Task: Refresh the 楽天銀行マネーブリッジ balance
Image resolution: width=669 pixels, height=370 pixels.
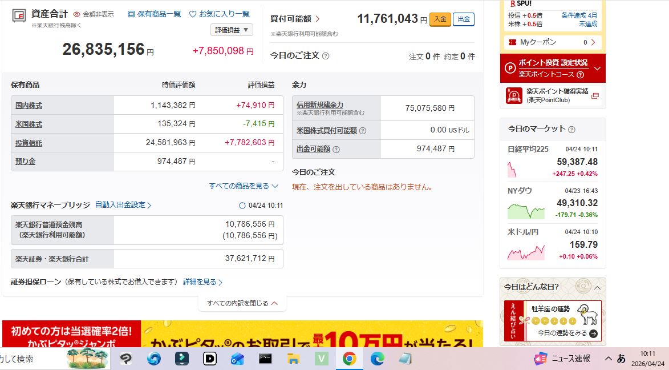Action: [x=242, y=206]
